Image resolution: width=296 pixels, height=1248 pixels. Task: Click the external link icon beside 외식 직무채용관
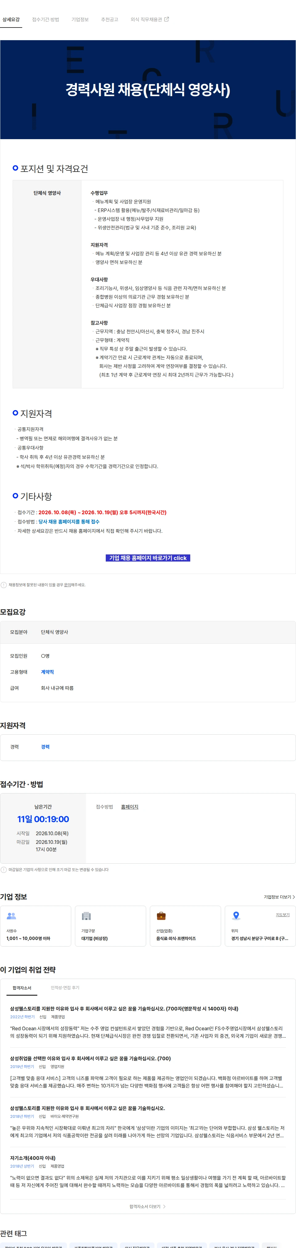[166, 19]
